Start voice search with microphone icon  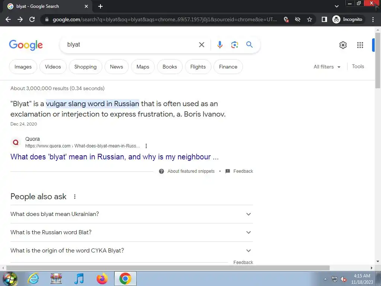(220, 45)
